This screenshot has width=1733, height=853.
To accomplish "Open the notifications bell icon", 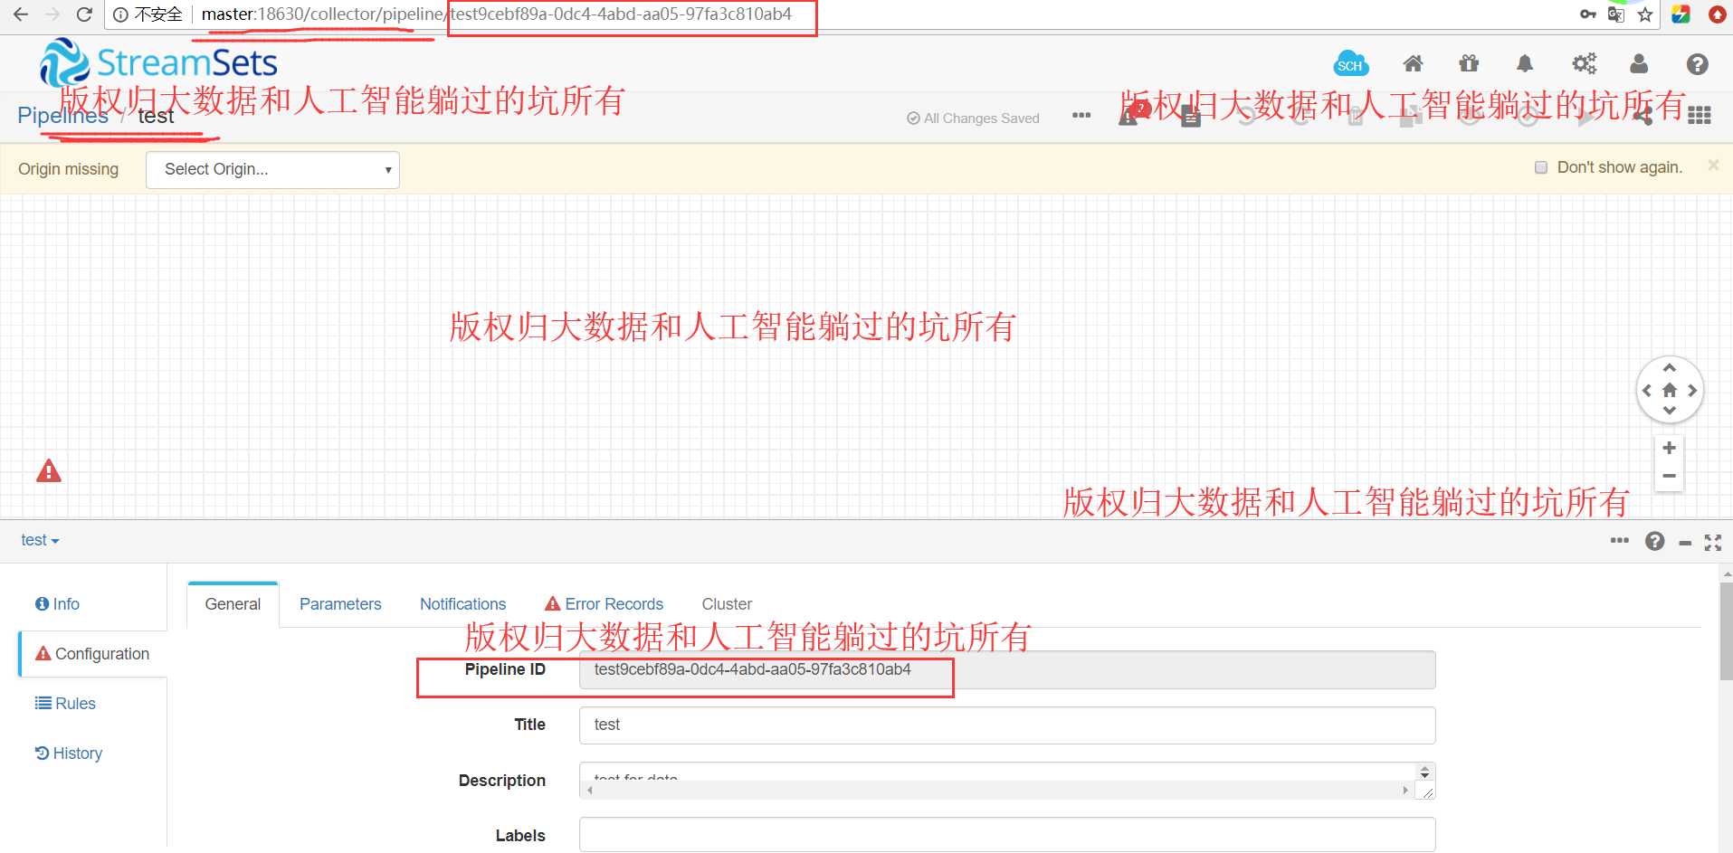I will coord(1525,63).
